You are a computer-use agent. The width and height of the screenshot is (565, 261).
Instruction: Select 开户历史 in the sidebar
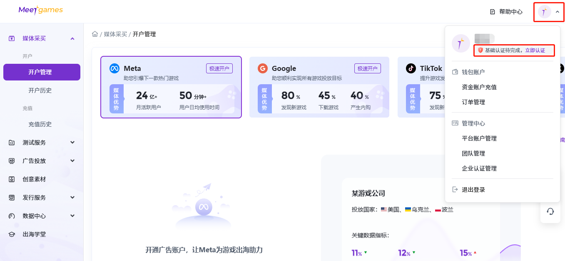(40, 90)
